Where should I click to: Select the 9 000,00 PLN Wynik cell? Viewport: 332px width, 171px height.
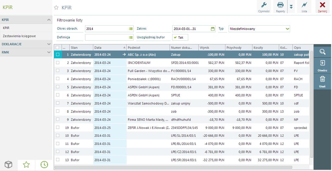212,127
